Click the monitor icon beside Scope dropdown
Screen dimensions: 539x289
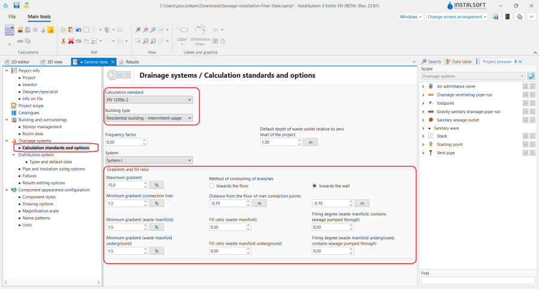(x=531, y=76)
